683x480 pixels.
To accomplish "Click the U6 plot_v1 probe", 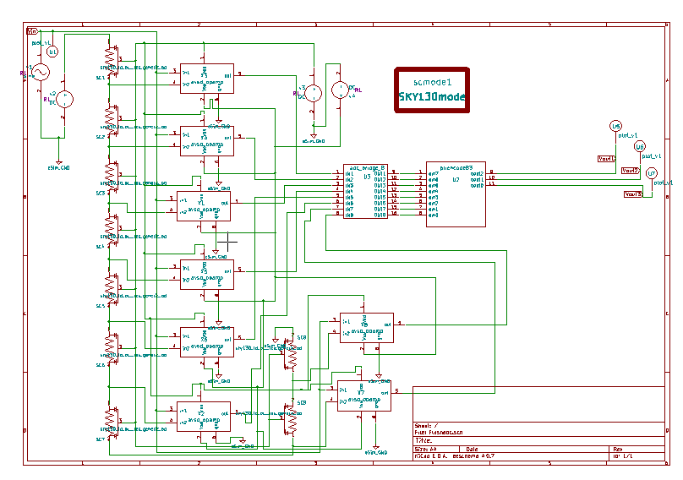I will point(639,147).
